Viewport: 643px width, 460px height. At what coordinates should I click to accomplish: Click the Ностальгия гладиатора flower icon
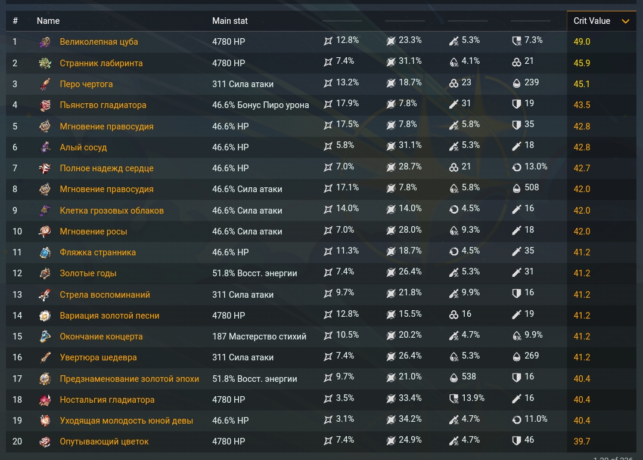click(45, 400)
